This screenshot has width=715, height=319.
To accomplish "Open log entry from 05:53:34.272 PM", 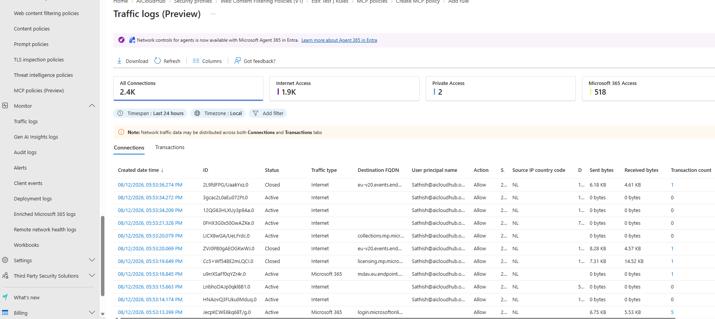I will point(150,198).
